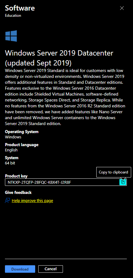Click the blue Windows logo
The image size is (133, 278).
pyautogui.click(x=11, y=36)
